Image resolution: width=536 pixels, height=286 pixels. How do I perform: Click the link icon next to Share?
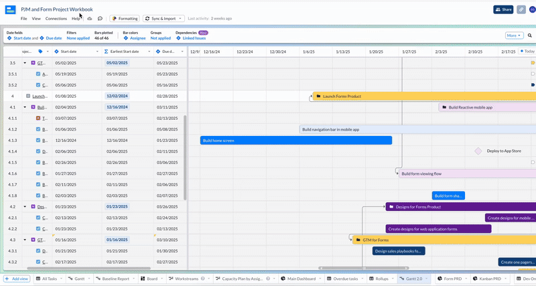pyautogui.click(x=521, y=9)
